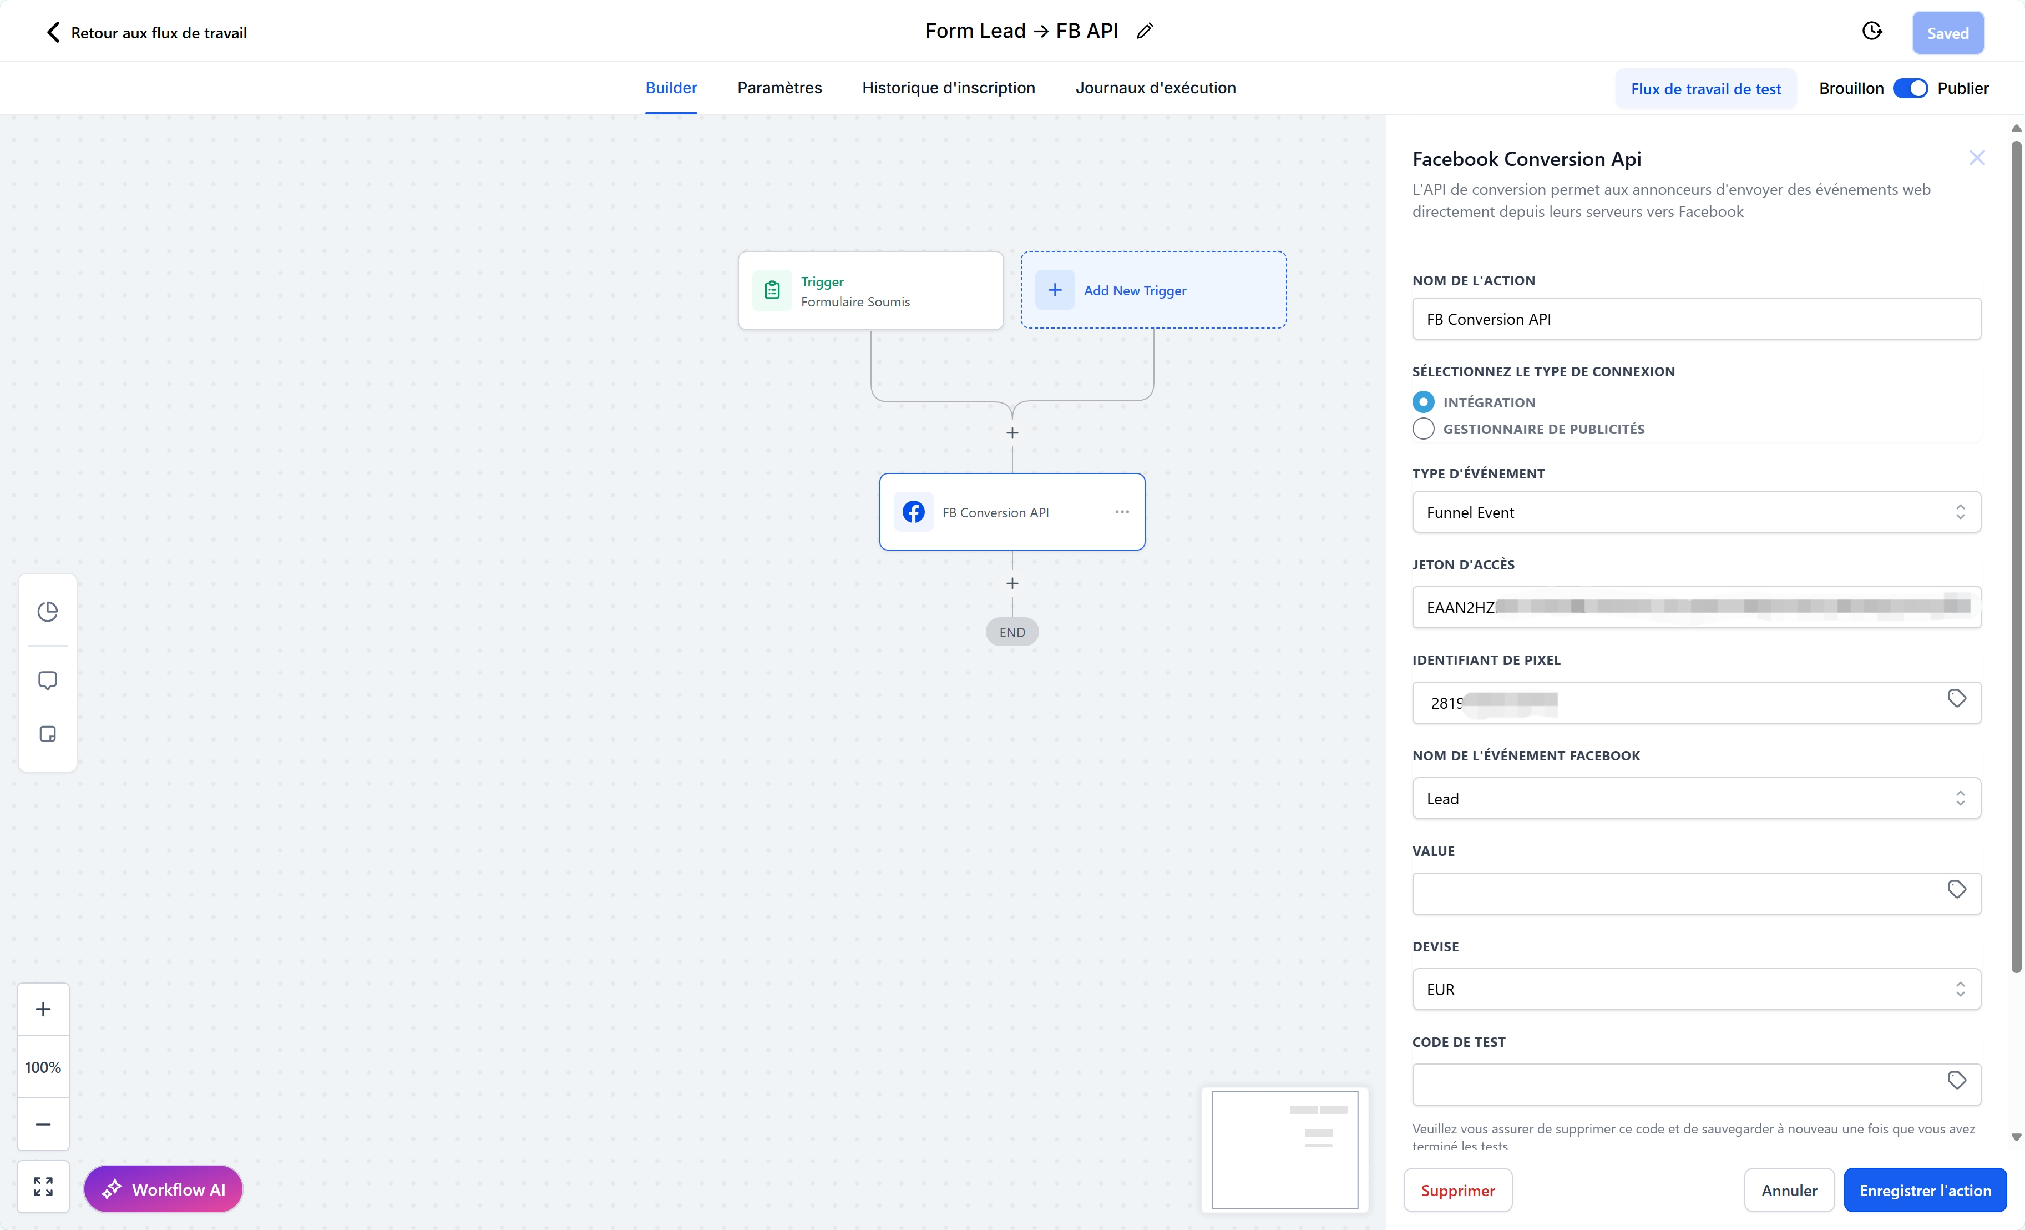Click the fullscreen fit-to-view icon
The height and width of the screenshot is (1230, 2025).
pos(43,1186)
